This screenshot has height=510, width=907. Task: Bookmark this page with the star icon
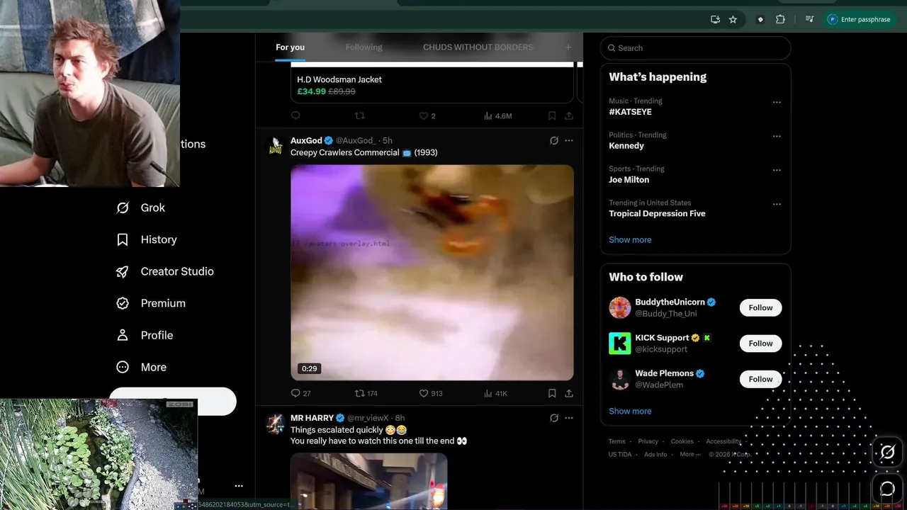[733, 19]
